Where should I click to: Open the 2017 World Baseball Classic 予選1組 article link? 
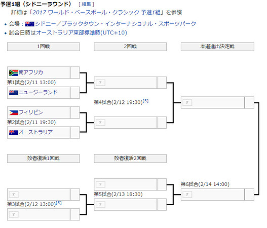pyautogui.click(x=97, y=12)
